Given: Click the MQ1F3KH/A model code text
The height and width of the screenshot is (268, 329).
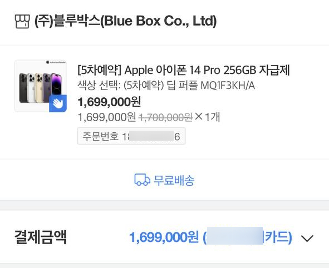Looking at the screenshot, I should tap(228, 86).
